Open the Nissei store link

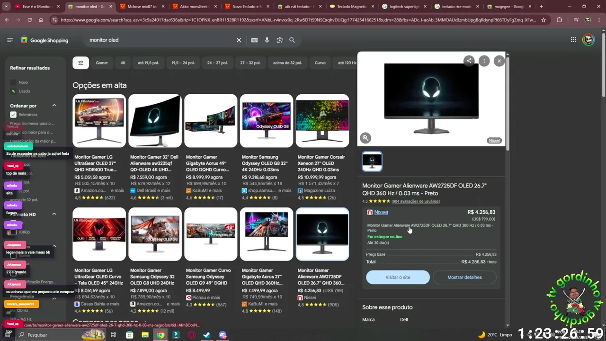(381, 212)
